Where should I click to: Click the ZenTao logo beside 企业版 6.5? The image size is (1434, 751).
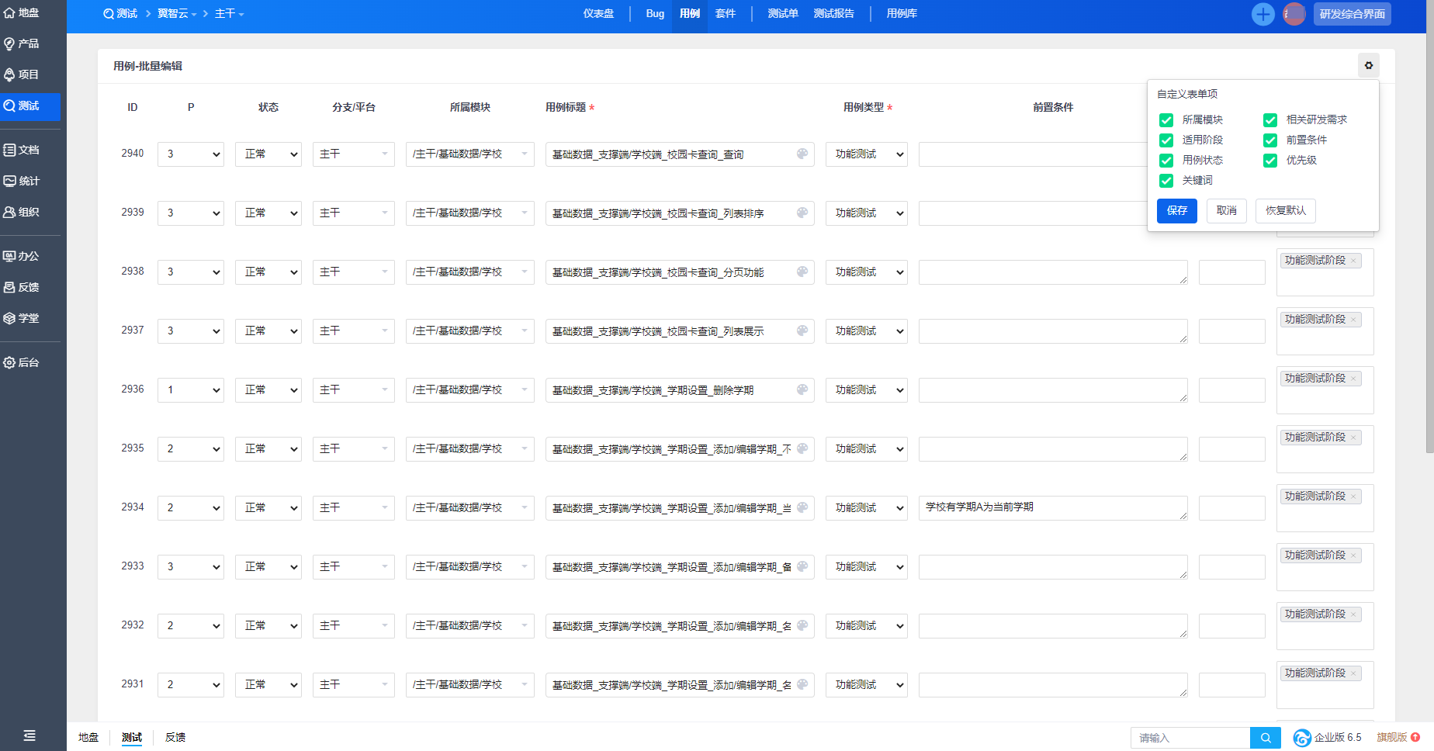[1302, 738]
